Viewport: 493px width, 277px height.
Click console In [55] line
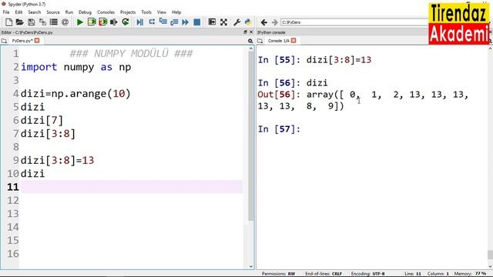[314, 60]
